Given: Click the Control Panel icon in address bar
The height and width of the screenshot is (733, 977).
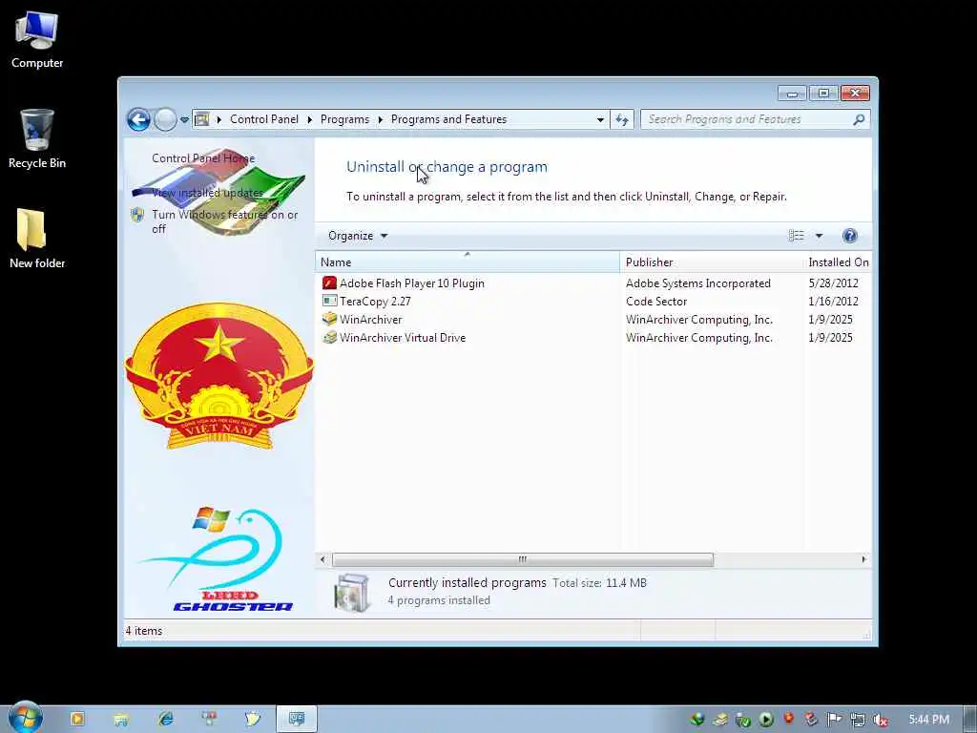Looking at the screenshot, I should click(x=202, y=119).
